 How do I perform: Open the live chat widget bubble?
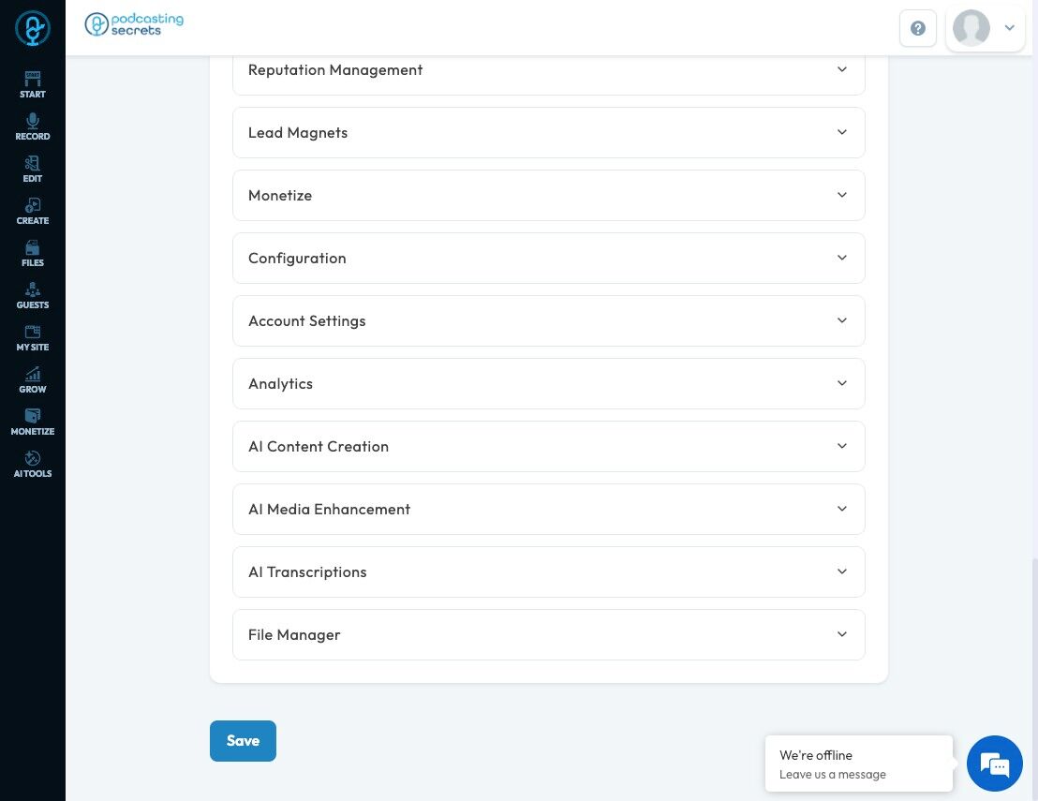click(x=995, y=764)
